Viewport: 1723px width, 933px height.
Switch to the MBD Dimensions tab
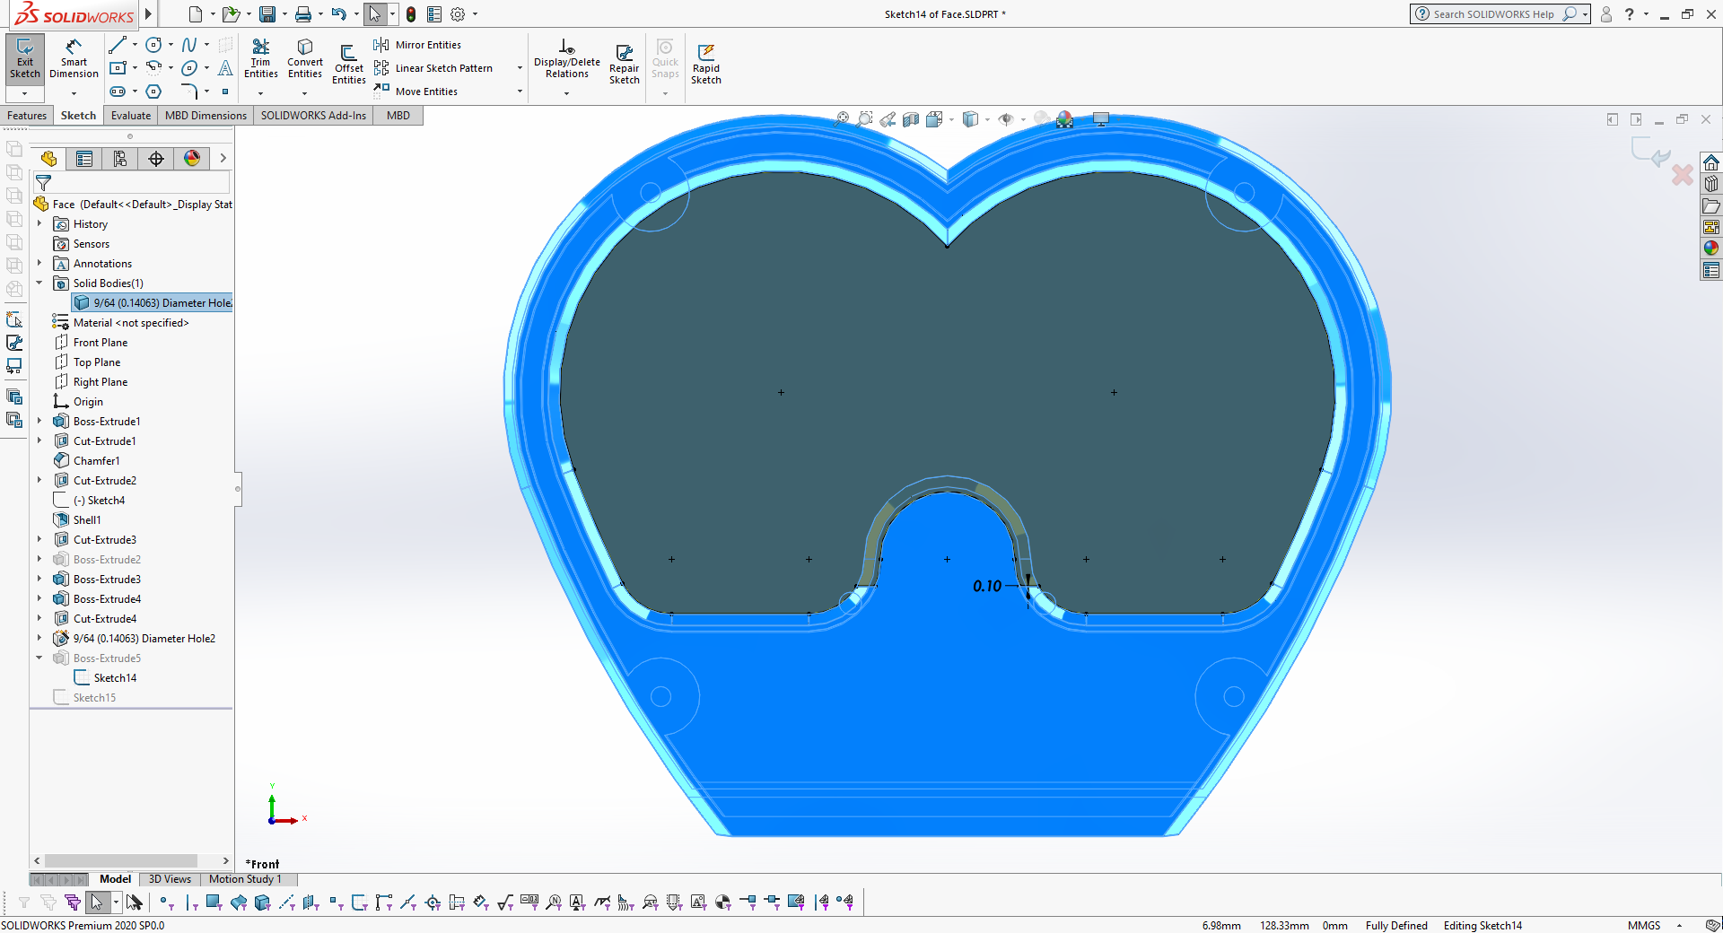206,116
